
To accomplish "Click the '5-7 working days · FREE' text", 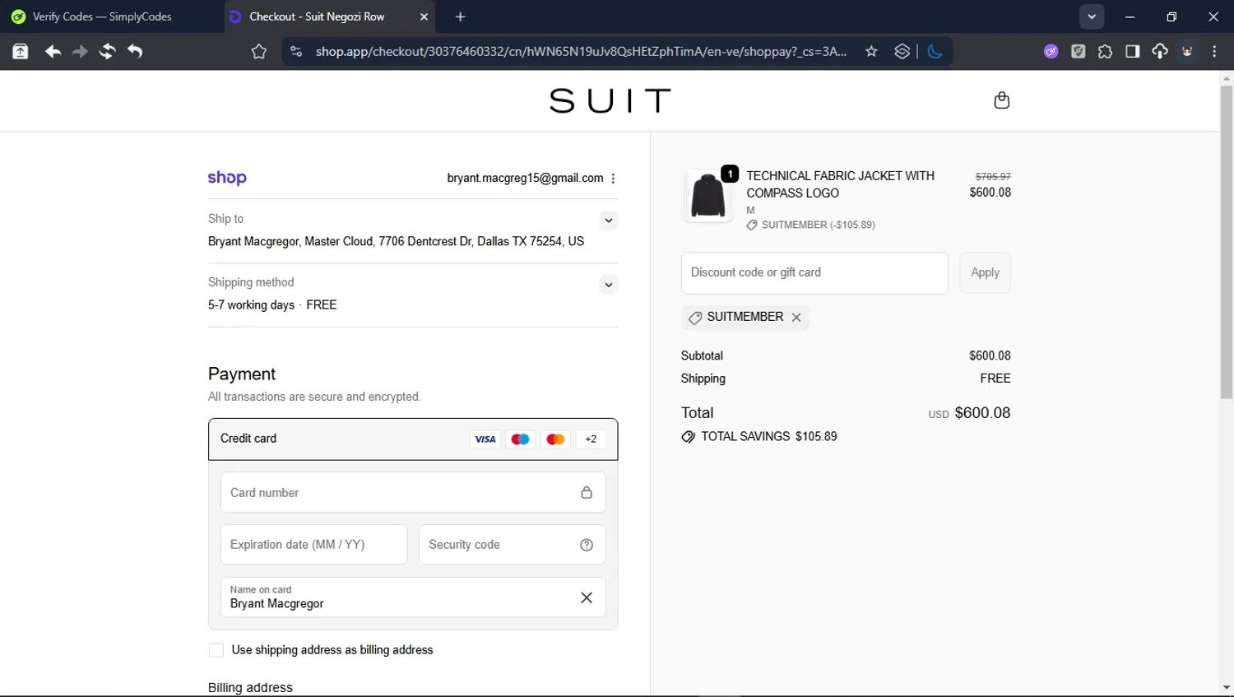I will tap(272, 305).
